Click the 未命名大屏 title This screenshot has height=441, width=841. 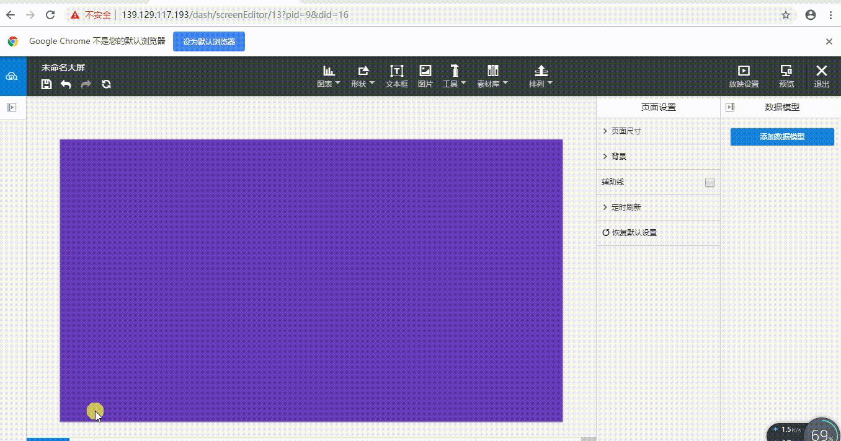(63, 68)
